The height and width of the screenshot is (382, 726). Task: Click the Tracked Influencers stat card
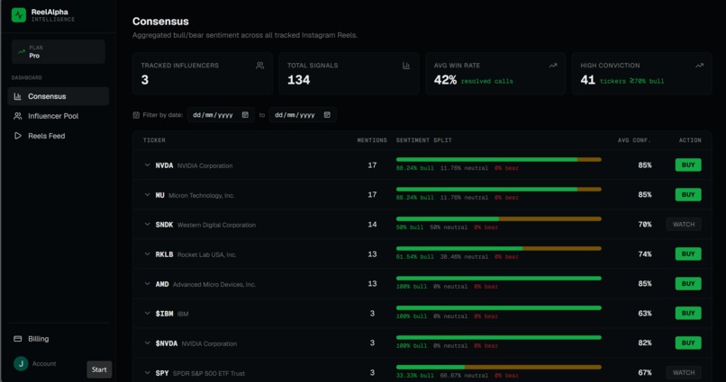(203, 74)
